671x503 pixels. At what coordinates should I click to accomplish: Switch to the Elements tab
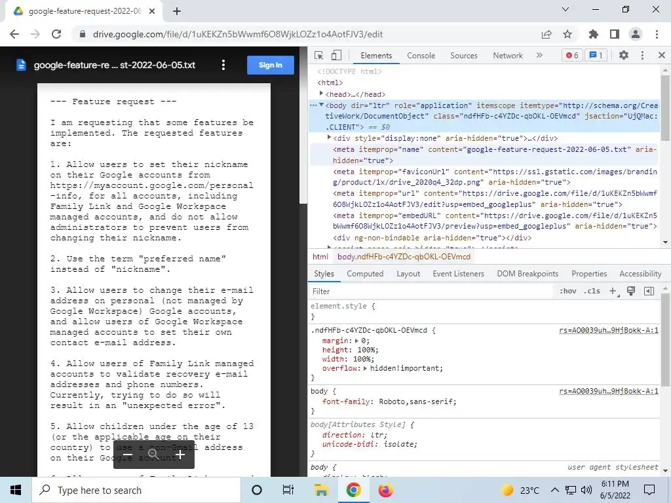pos(376,56)
